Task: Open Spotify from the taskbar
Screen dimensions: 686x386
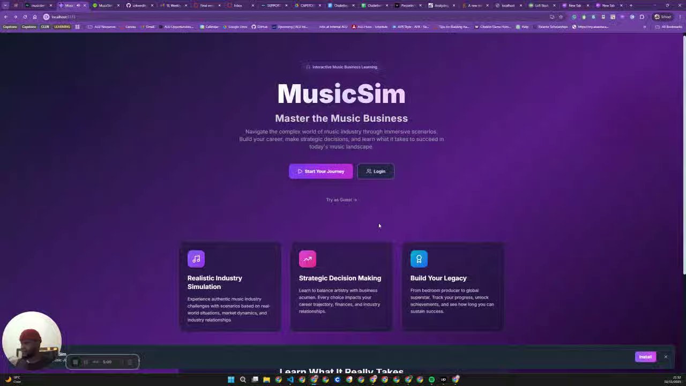Action: coord(431,380)
